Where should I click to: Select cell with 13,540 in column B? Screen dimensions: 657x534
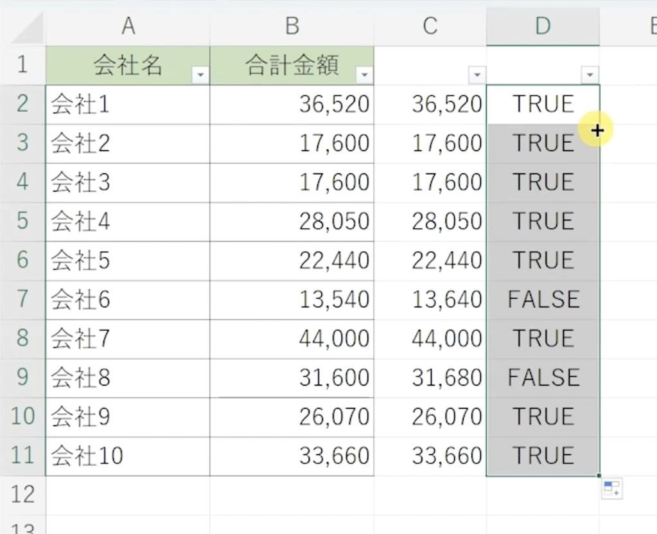tap(292, 299)
